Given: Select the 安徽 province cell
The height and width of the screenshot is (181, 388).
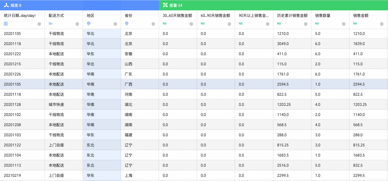Looking at the screenshot, I should point(140,54).
